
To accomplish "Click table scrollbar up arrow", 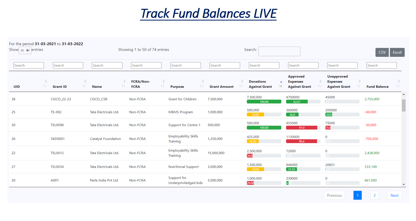I will click(x=404, y=94).
